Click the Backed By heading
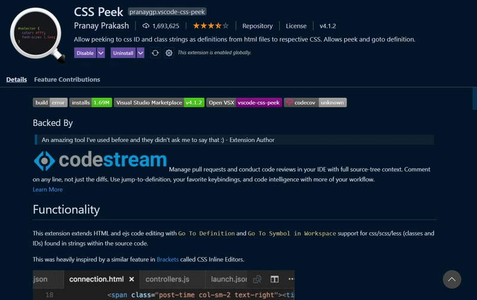 53,123
